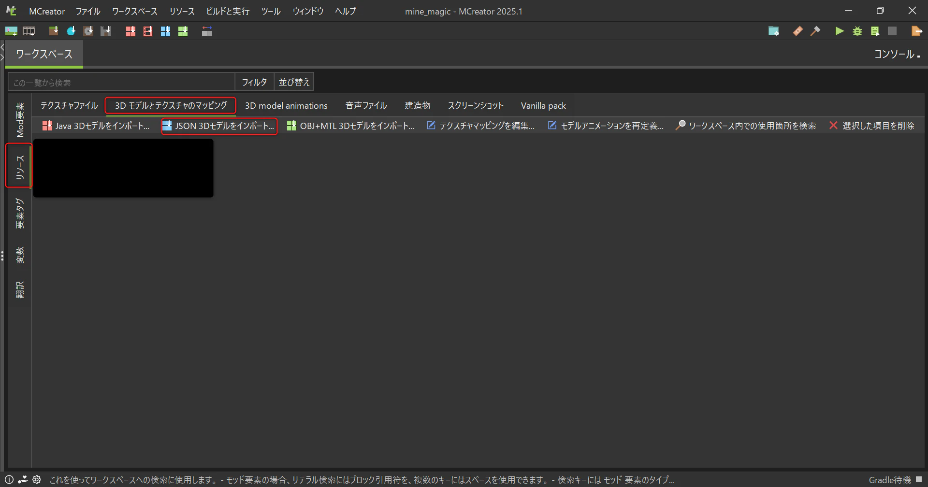Click the MCreator logo icon
This screenshot has height=487, width=928.
[x=11, y=11]
